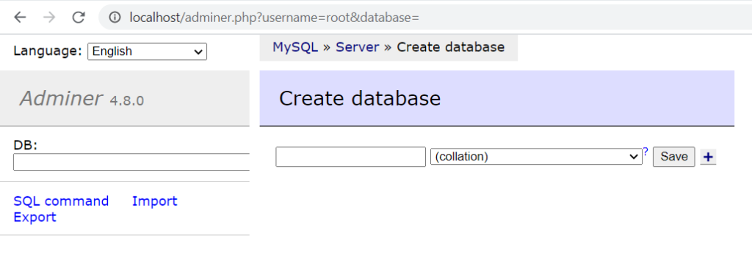This screenshot has height=271, width=752.
Task: Reload the page with refresh icon
Action: click(78, 18)
